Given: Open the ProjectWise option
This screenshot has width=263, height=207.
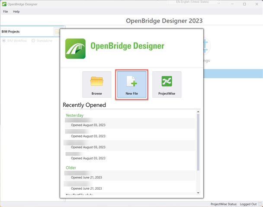Looking at the screenshot, I should pyautogui.click(x=167, y=84).
